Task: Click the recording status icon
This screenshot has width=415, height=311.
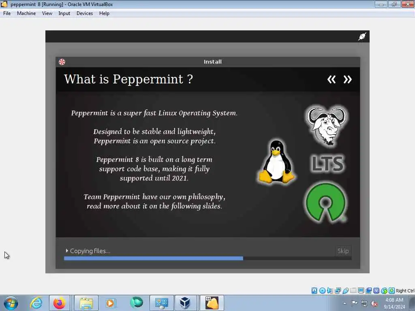Action: pos(369,291)
